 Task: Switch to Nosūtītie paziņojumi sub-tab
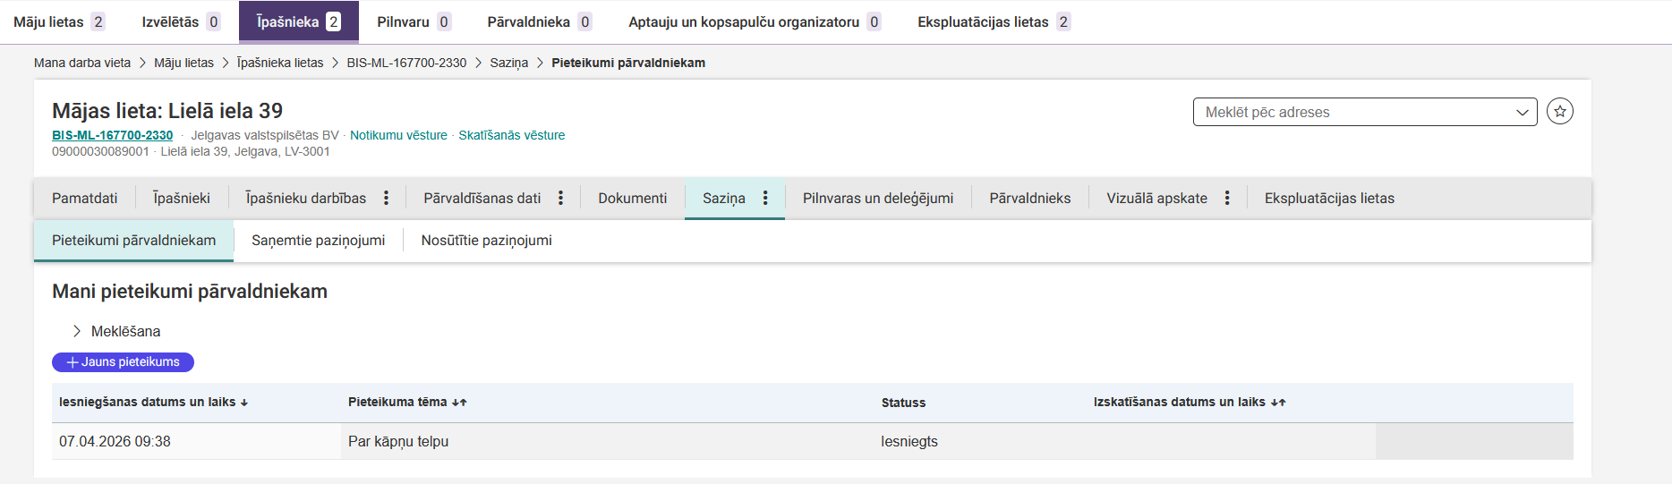tap(486, 241)
